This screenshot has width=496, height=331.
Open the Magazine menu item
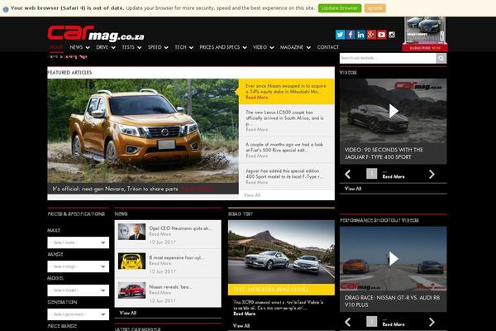coord(292,47)
